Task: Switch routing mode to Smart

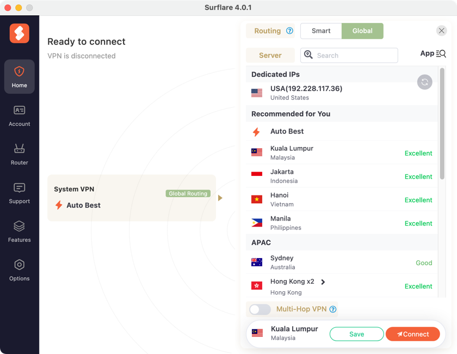Action: coord(321,31)
